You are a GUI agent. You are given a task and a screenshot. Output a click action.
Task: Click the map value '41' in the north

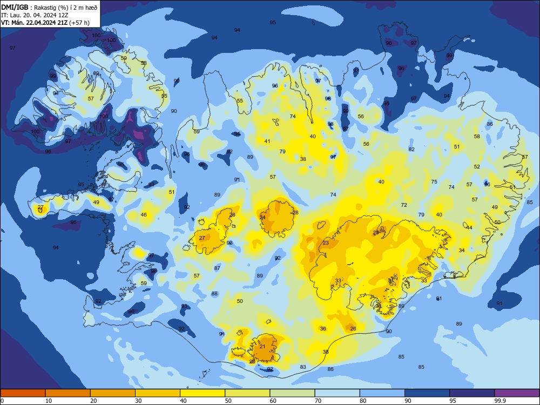267,141
